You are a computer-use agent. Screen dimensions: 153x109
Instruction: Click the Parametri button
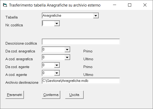[15, 95]
